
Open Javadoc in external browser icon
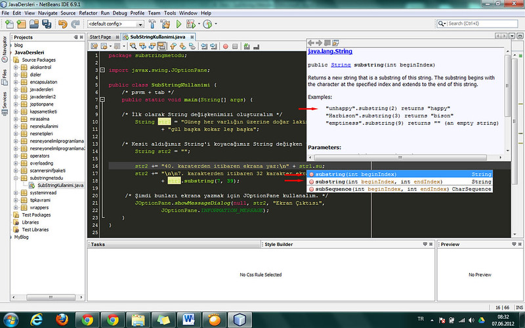point(335,43)
